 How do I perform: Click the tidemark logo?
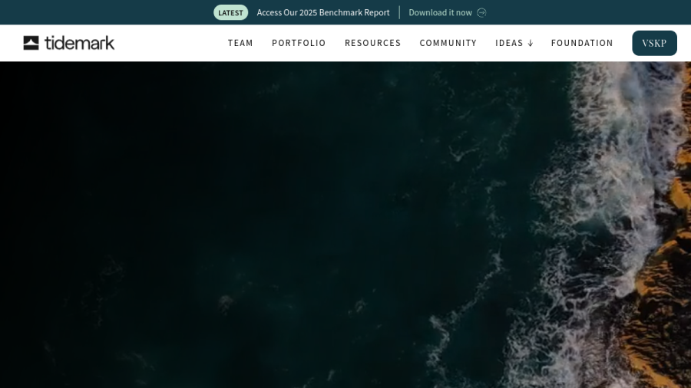point(69,43)
